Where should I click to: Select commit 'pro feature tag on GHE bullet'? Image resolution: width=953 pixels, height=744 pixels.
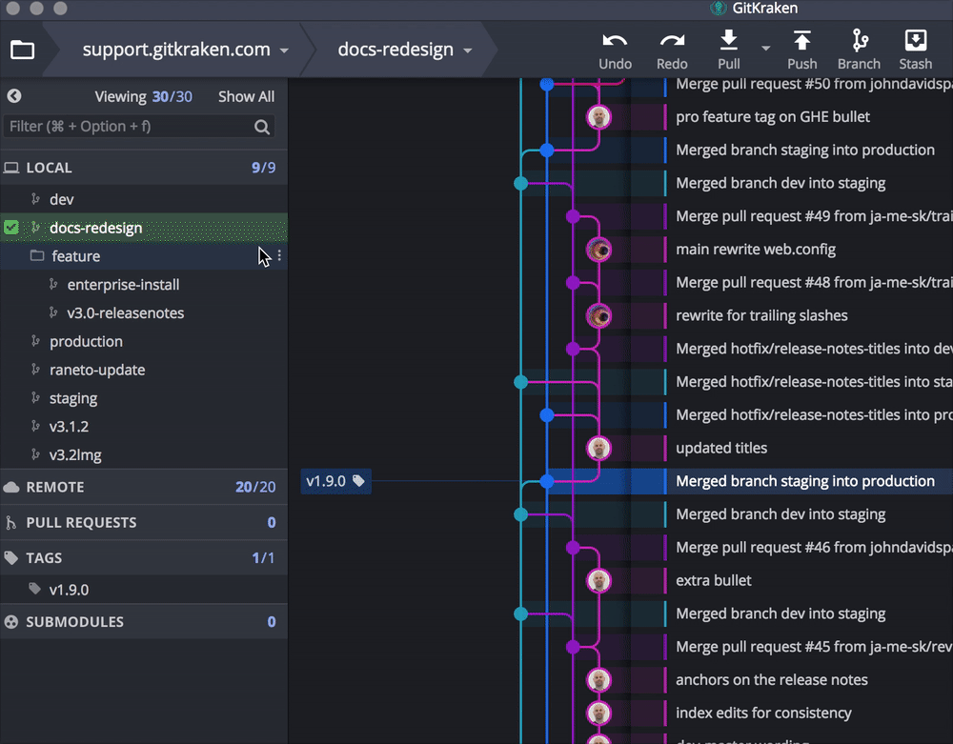click(773, 116)
